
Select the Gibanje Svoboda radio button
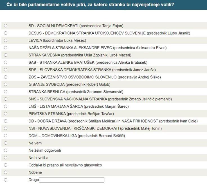pyautogui.click(x=6, y=84)
